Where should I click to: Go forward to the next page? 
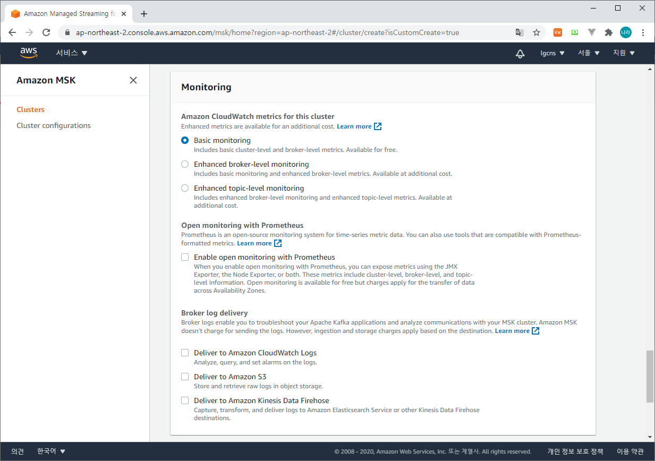(x=29, y=32)
